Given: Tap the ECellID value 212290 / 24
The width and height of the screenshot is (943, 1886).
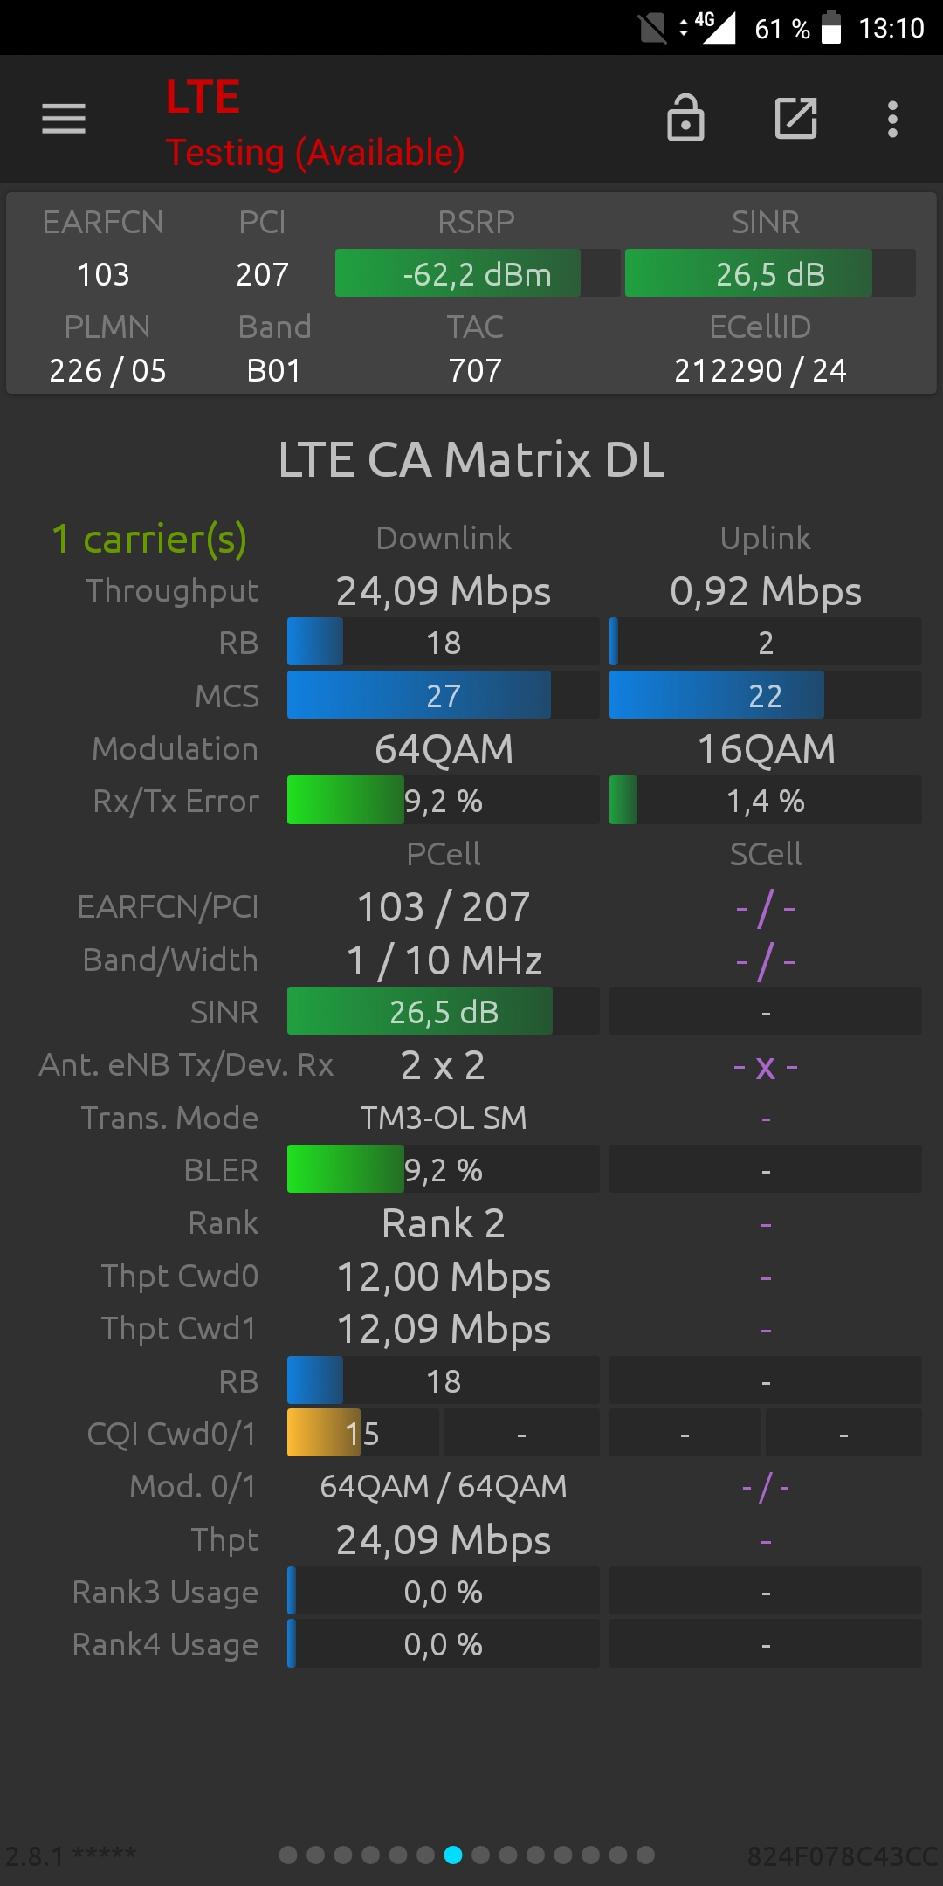Looking at the screenshot, I should tap(760, 371).
